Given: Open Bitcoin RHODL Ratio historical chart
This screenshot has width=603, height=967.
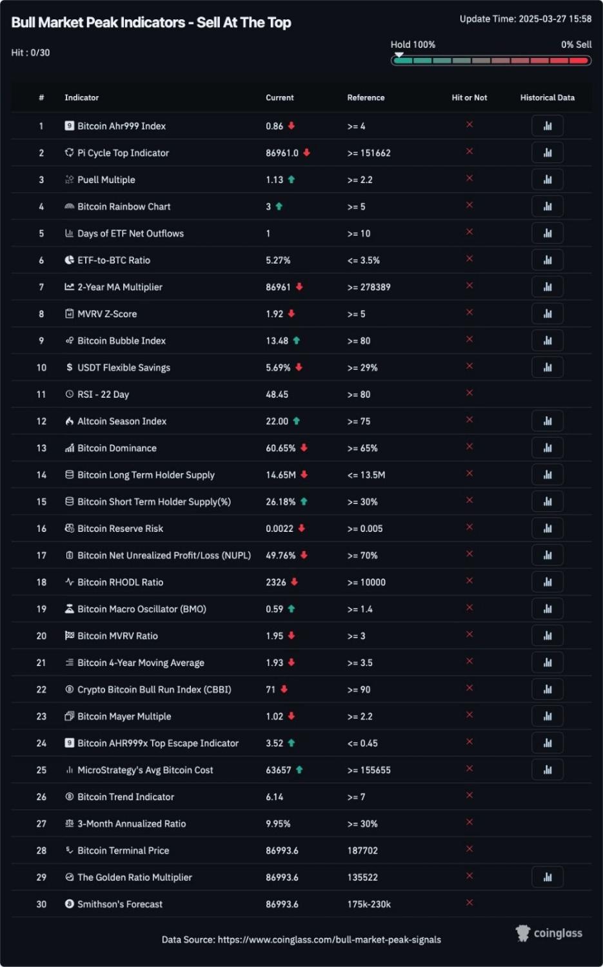Looking at the screenshot, I should tap(547, 582).
